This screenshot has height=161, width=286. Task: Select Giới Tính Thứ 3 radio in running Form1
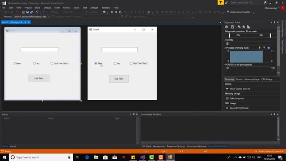(x=131, y=64)
